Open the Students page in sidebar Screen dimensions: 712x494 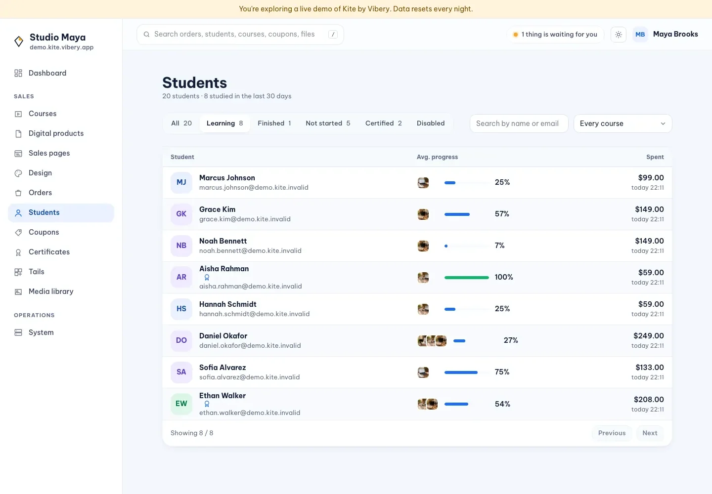(x=61, y=212)
